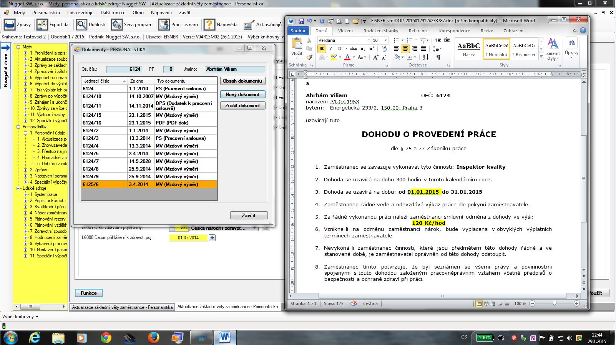Screen dimensions: 616x345
Task: Open Výběr knihovny dropdown in info bar
Action: point(266,37)
